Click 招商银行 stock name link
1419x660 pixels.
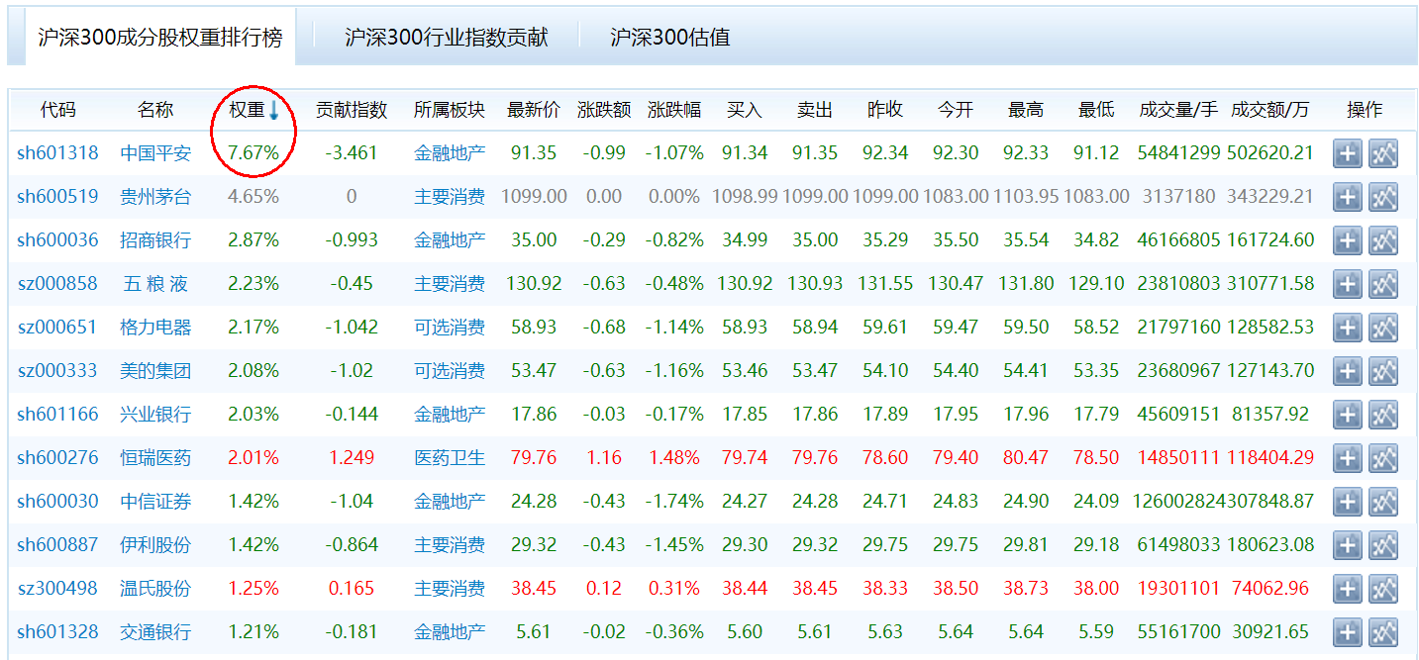point(155,240)
